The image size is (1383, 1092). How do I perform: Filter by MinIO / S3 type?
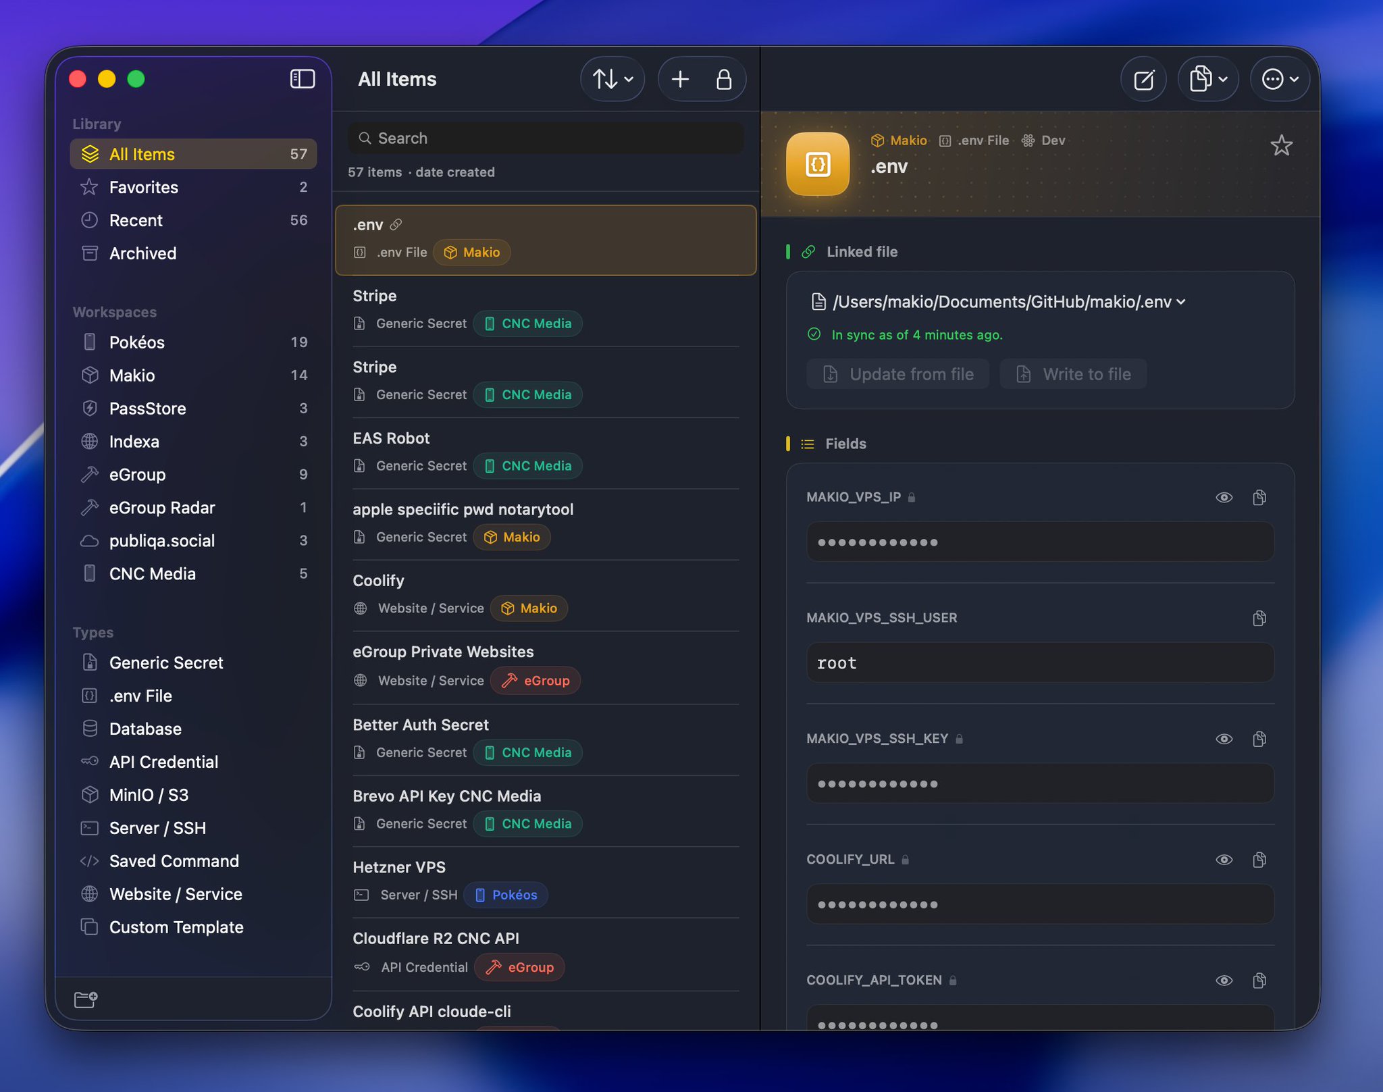pyautogui.click(x=193, y=795)
